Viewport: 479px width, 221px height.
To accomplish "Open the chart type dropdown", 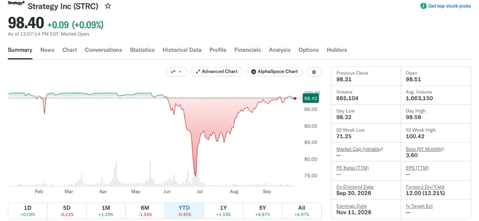I will tap(176, 72).
